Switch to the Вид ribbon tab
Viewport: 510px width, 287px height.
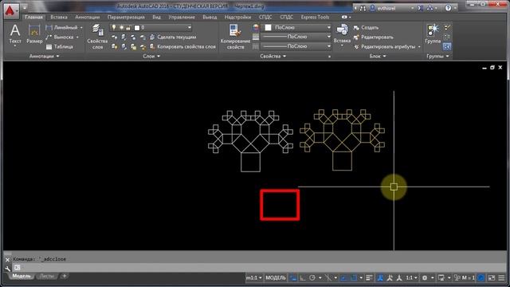point(156,17)
